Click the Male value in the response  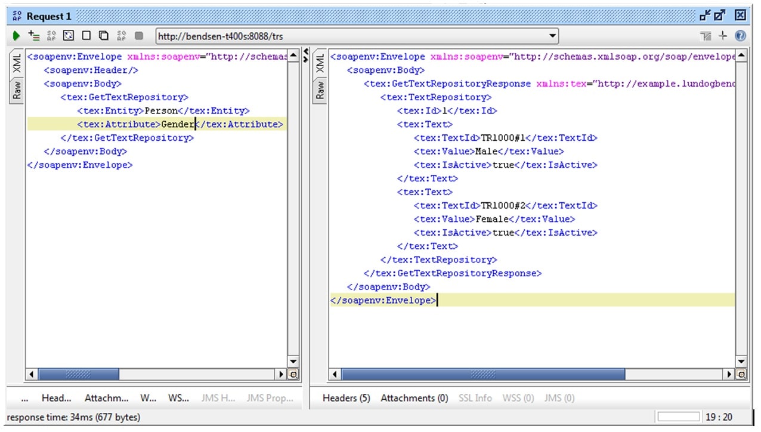tap(486, 151)
